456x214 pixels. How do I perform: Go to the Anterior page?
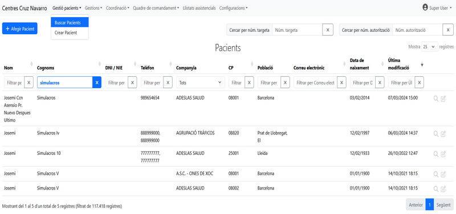416,205
